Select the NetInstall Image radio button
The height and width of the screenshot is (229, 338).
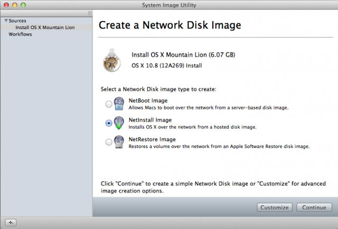point(109,123)
